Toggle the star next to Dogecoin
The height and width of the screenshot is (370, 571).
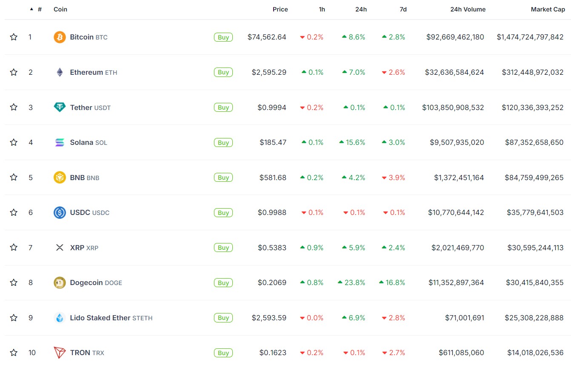[x=14, y=282]
